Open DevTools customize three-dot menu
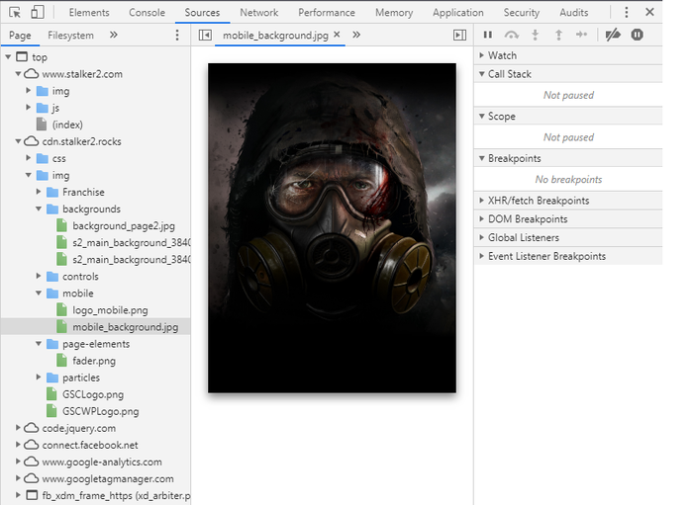The height and width of the screenshot is (505, 693). pos(626,13)
